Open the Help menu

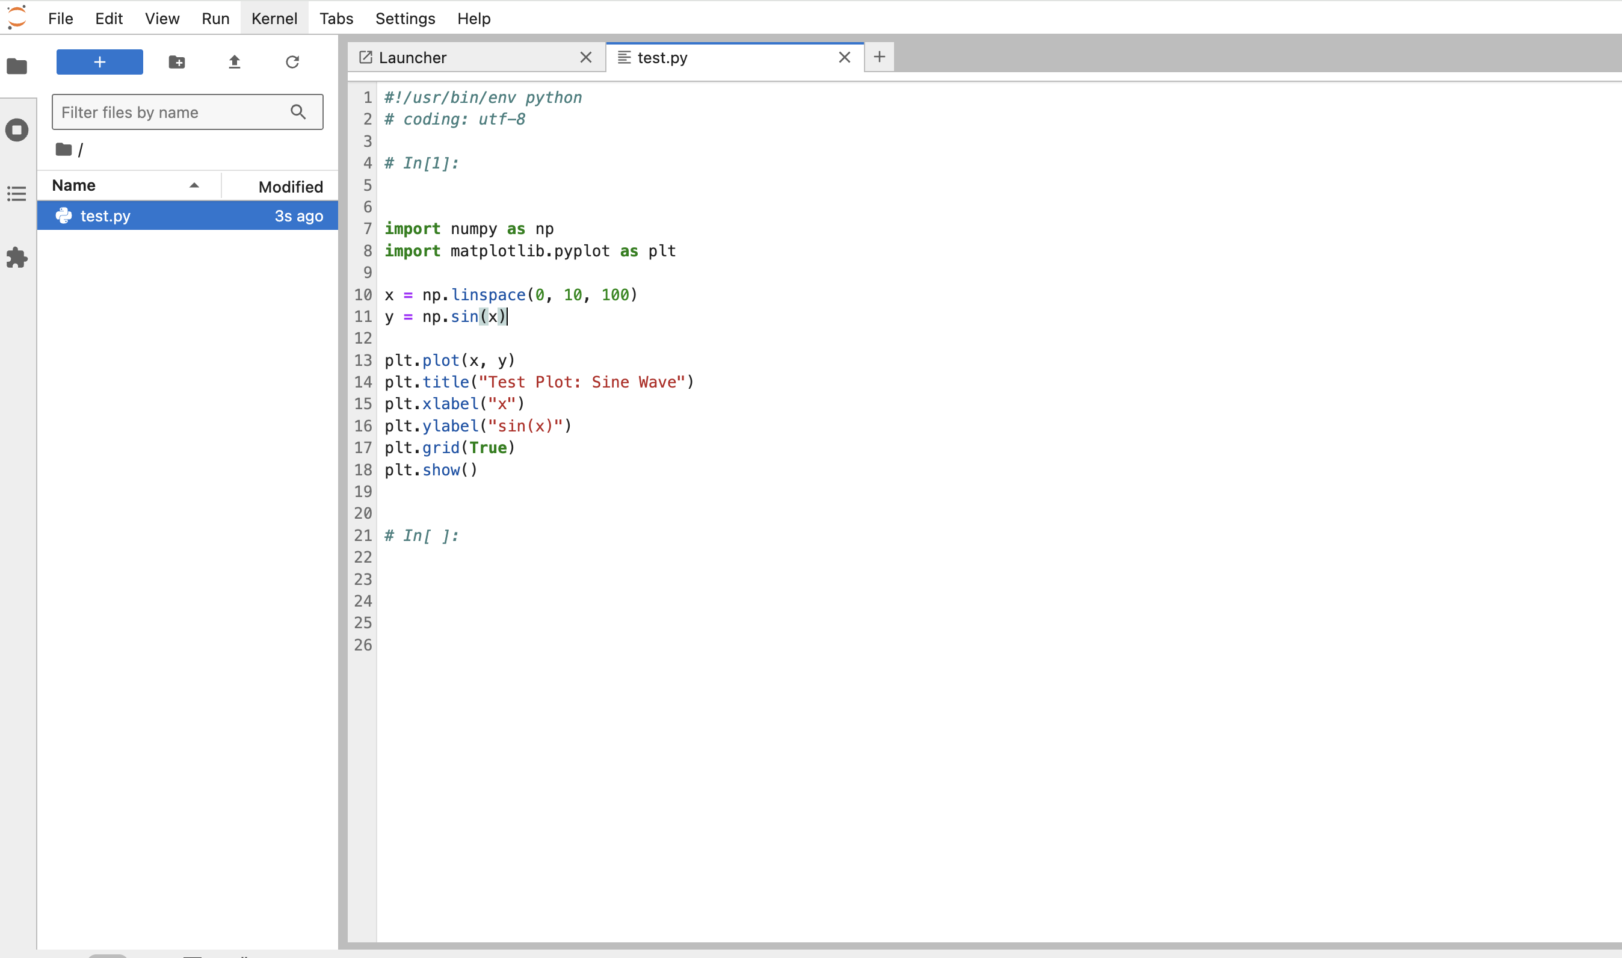pos(473,18)
